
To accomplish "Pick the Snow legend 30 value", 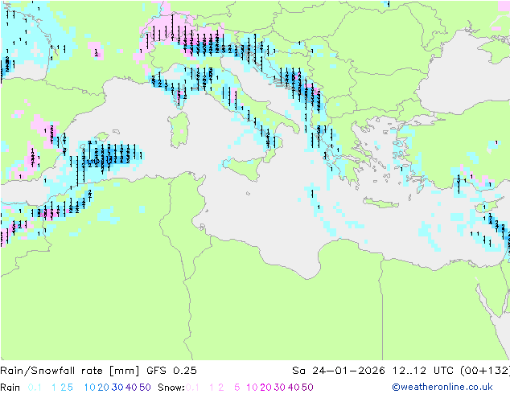I will point(280,388).
